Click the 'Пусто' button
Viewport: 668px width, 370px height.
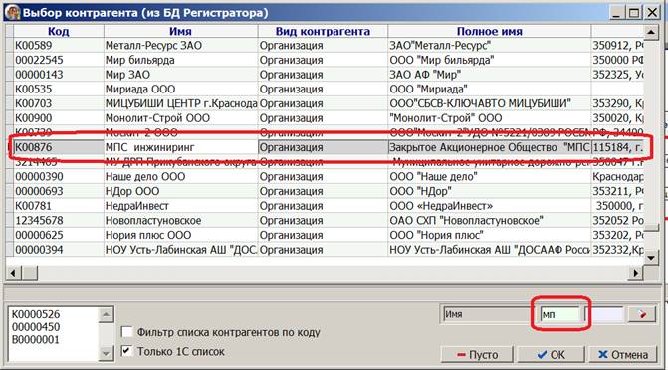pyautogui.click(x=477, y=355)
